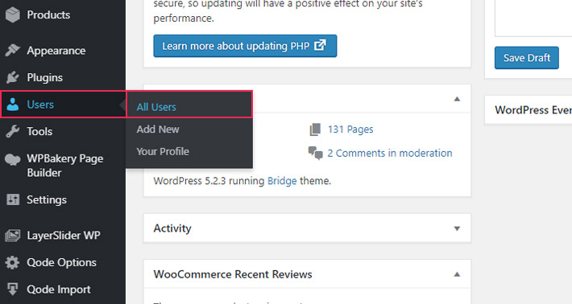Collapse WooCommerce Recent Reviews panel arrow

[457, 274]
